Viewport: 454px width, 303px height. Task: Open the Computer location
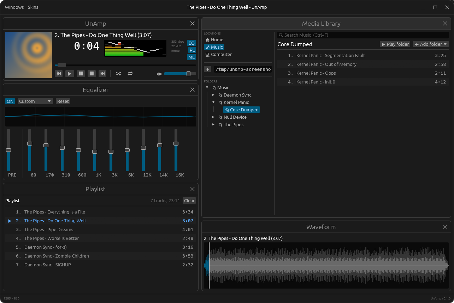(218, 54)
